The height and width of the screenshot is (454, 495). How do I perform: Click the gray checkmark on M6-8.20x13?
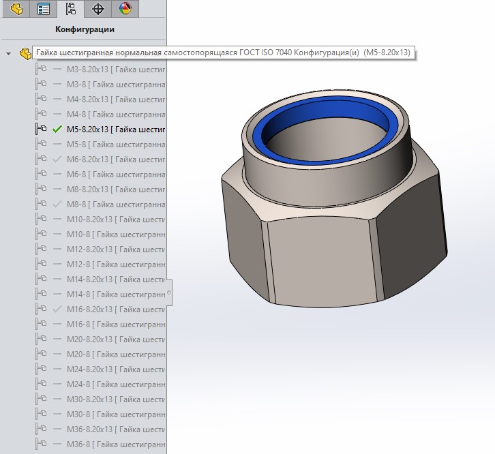pyautogui.click(x=57, y=158)
